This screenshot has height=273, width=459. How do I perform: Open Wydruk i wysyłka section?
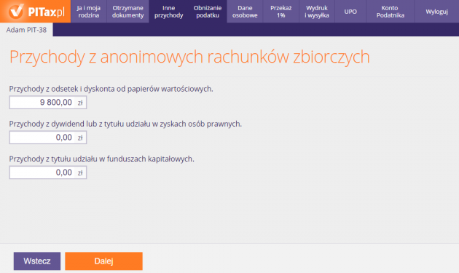[x=317, y=12]
